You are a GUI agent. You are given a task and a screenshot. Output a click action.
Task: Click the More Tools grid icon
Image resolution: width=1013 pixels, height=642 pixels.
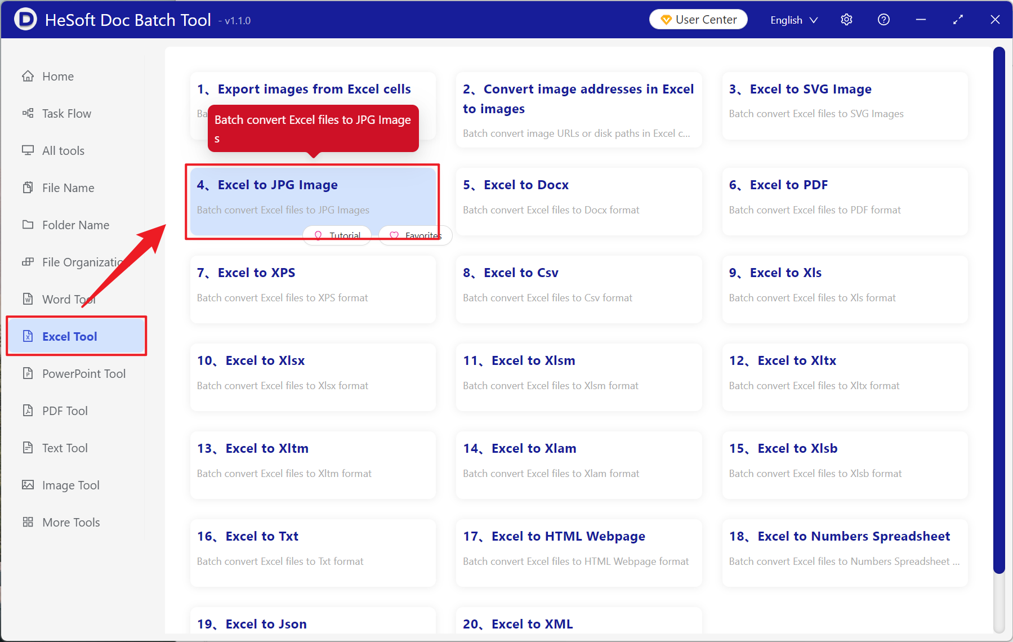coord(28,522)
